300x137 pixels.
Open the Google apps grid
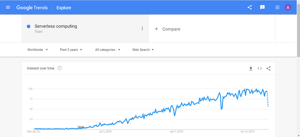click(x=277, y=7)
